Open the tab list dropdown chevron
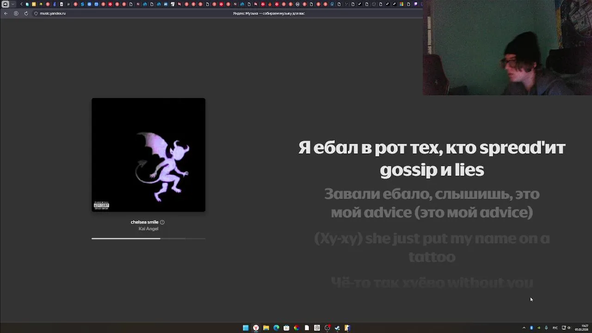This screenshot has height=333, width=592. [x=13, y=4]
